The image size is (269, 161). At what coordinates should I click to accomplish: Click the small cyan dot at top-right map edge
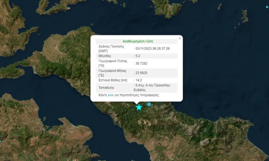(267, 7)
